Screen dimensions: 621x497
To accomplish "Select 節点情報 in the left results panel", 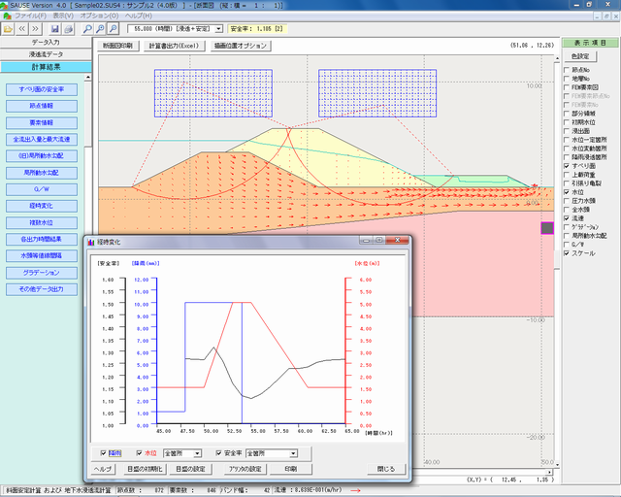I will [x=41, y=106].
